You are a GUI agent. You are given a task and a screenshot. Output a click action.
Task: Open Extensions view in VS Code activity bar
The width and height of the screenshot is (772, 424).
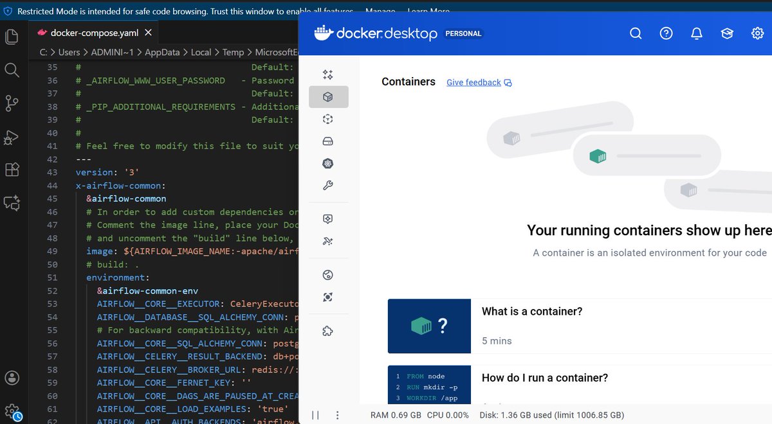(x=12, y=170)
